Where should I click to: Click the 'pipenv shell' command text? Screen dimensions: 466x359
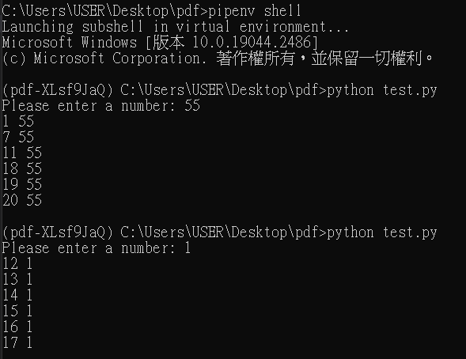click(255, 11)
